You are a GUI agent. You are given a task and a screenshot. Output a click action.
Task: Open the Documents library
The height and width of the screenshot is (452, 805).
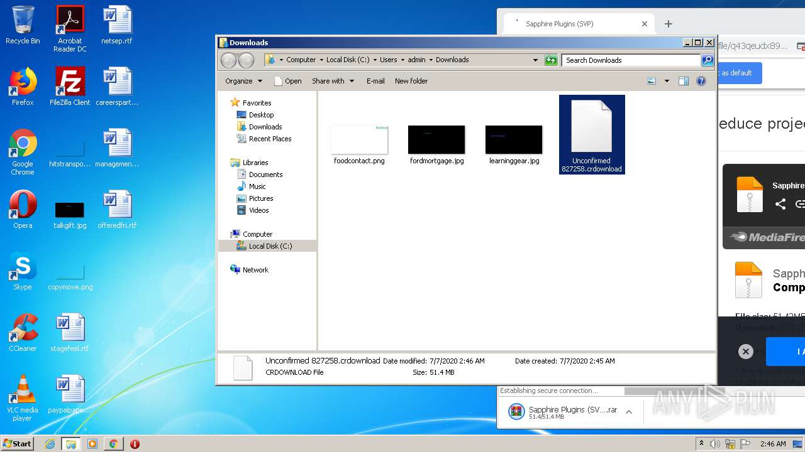pos(265,175)
